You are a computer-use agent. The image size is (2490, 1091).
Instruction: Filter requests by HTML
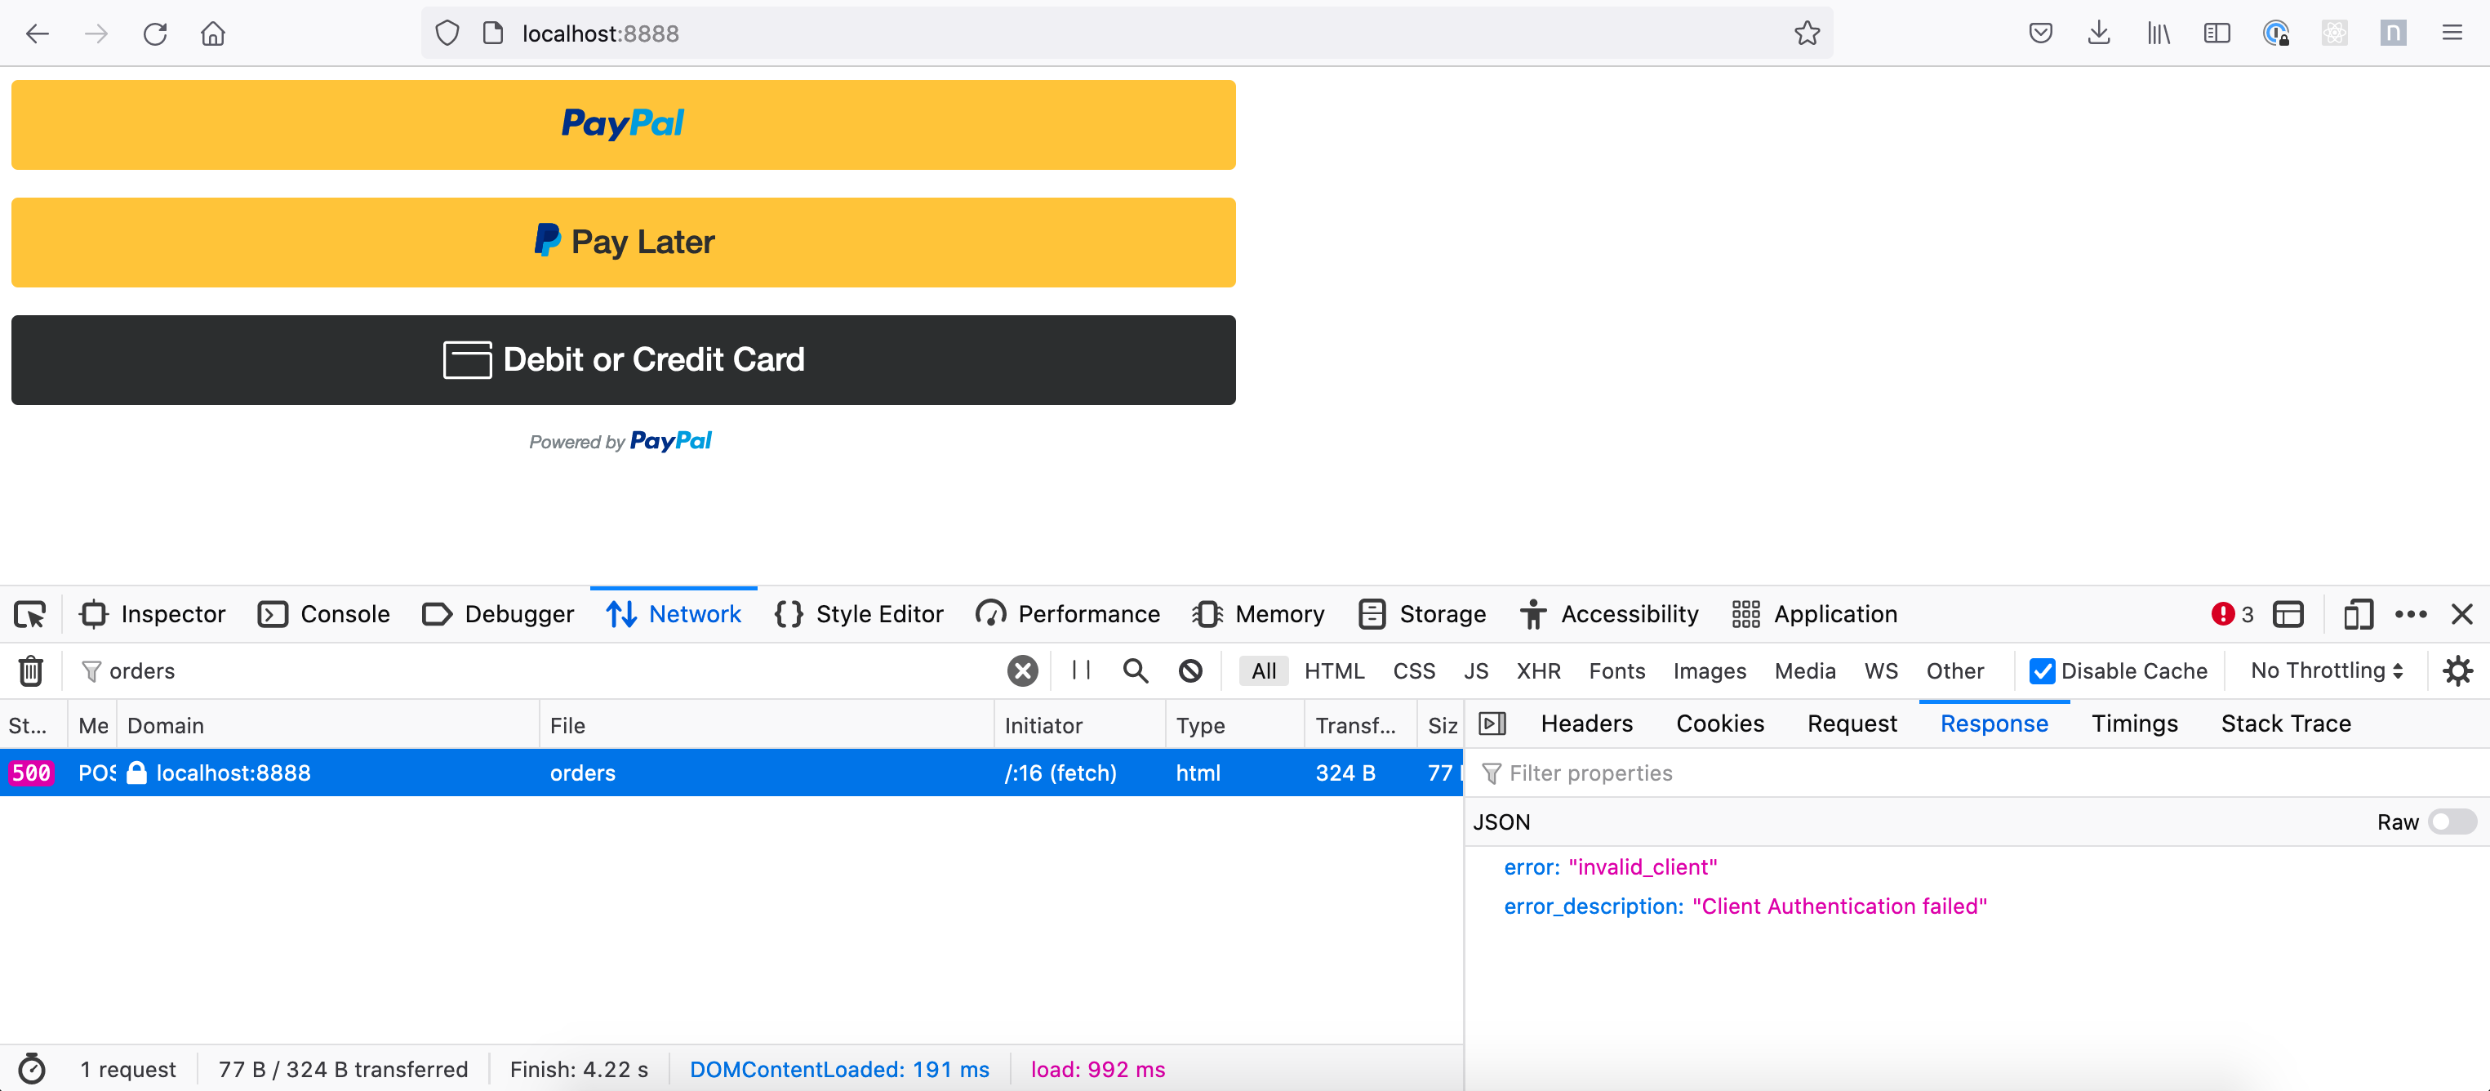1334,670
